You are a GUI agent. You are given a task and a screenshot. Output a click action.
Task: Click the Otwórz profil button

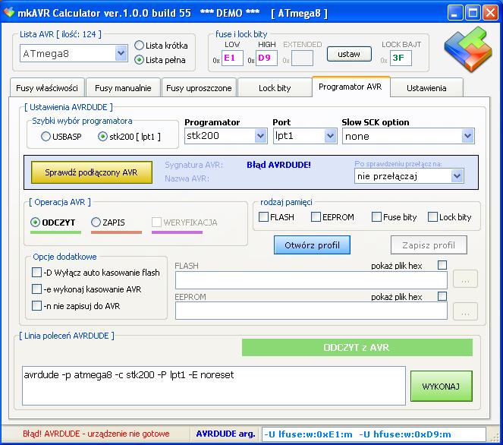tap(312, 245)
